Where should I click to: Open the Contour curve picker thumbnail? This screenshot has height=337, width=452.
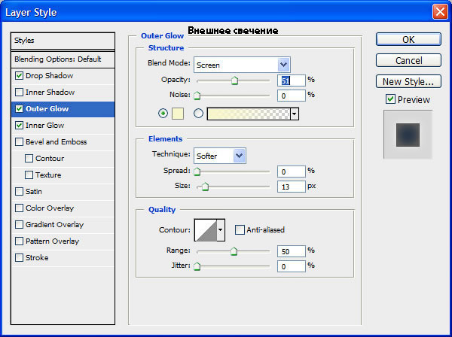tap(206, 230)
